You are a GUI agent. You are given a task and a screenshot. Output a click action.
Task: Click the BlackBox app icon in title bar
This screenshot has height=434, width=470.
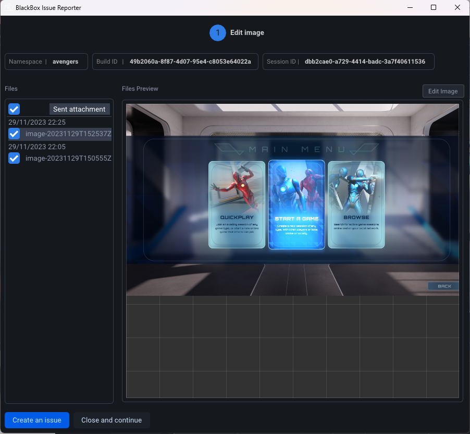[9, 7]
